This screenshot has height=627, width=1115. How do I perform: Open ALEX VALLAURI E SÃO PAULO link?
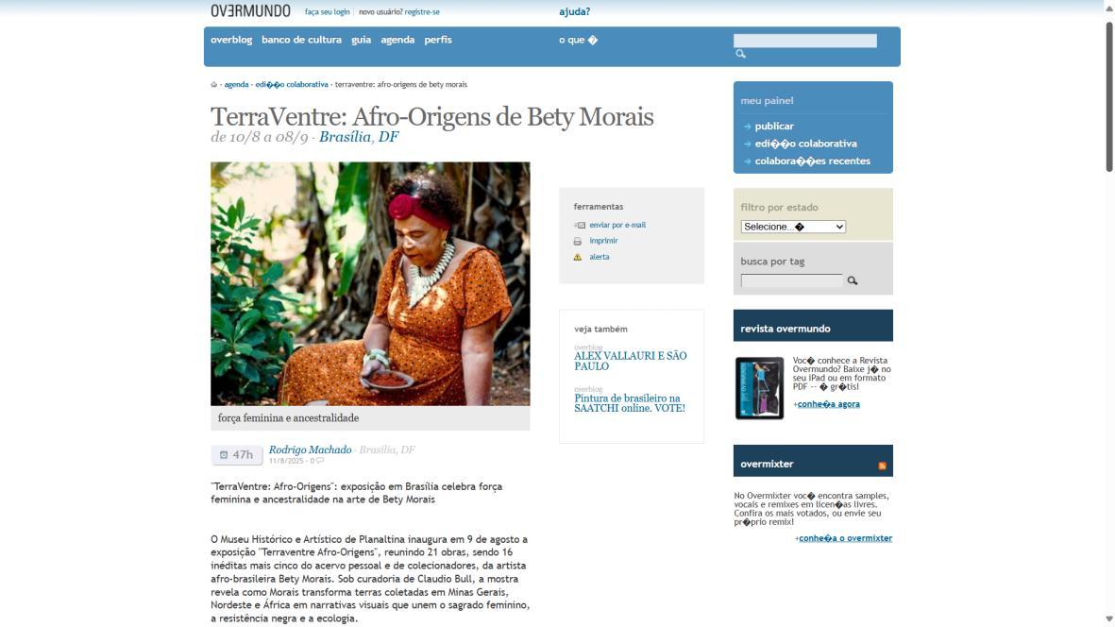click(x=630, y=361)
